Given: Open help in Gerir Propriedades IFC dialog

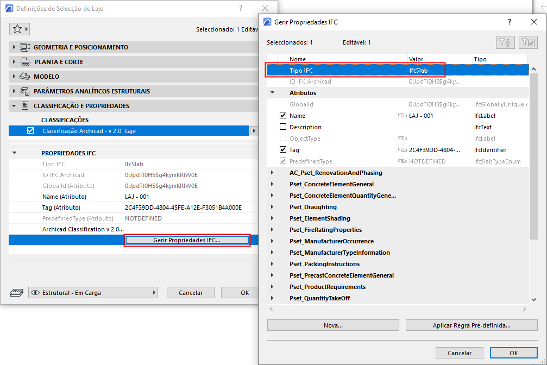Looking at the screenshot, I should tap(510, 22).
